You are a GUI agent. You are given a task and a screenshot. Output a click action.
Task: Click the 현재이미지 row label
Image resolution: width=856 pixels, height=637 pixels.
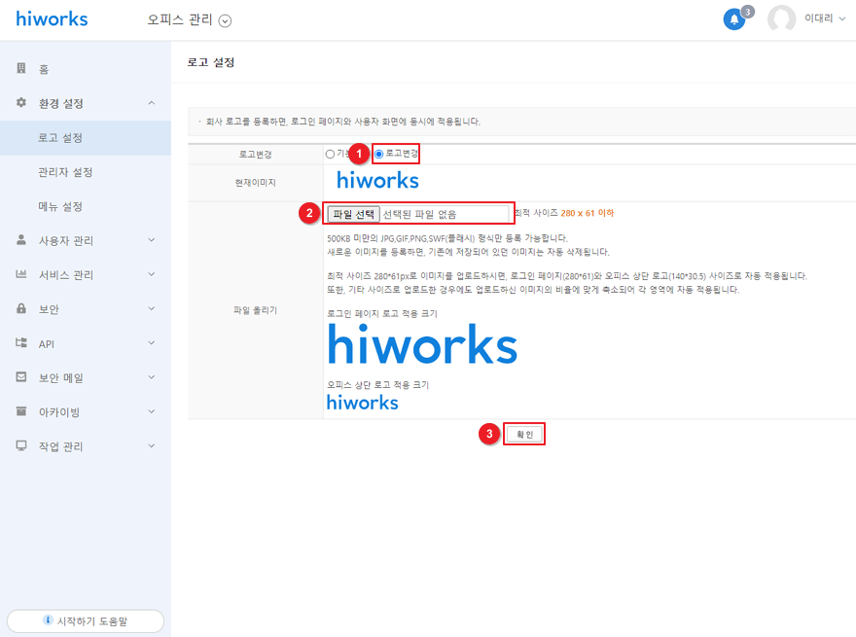point(256,182)
